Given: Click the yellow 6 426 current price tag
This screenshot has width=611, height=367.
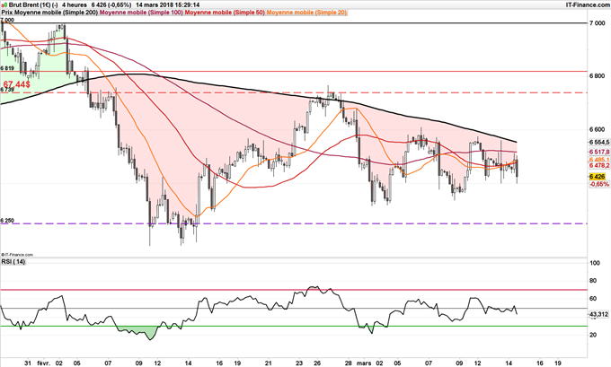Looking at the screenshot, I should [x=597, y=177].
